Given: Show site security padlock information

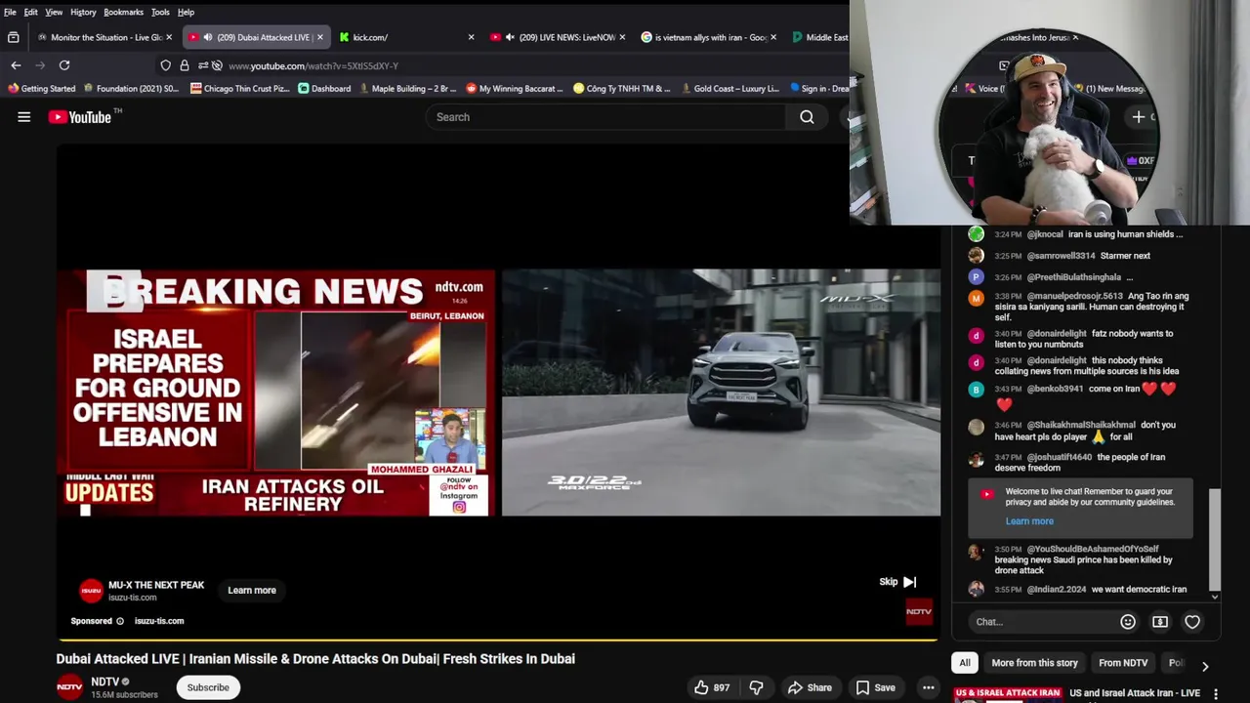Looking at the screenshot, I should pos(184,65).
